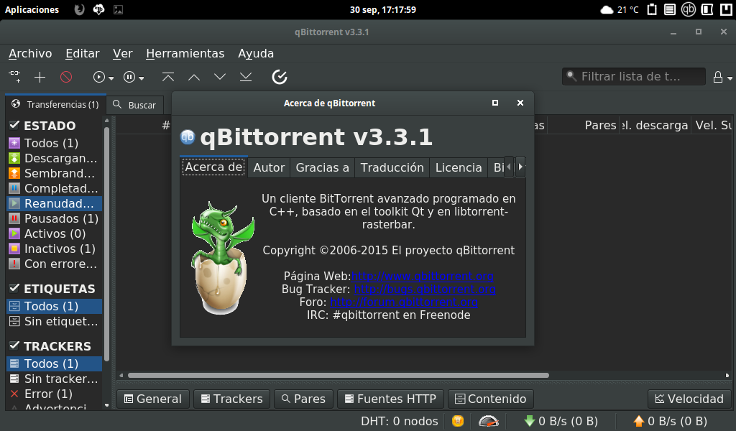Open the Herramientas menu
The height and width of the screenshot is (431, 736).
coord(185,53)
